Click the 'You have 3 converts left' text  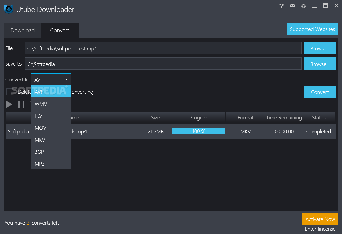[x=32, y=223]
